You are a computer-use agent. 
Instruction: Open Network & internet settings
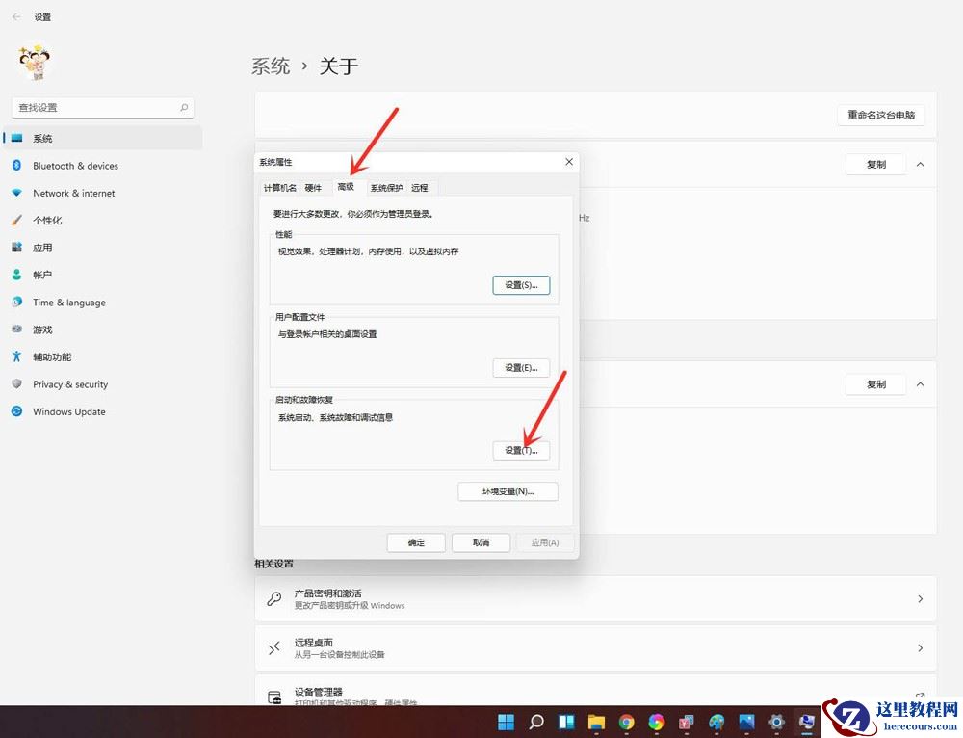click(x=71, y=193)
